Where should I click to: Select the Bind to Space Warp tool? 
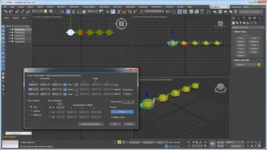click(28, 12)
